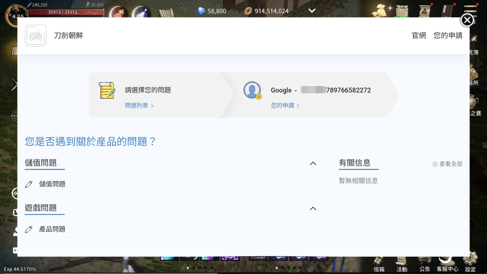
Task: Click the gold coin currency icon
Action: click(x=248, y=11)
